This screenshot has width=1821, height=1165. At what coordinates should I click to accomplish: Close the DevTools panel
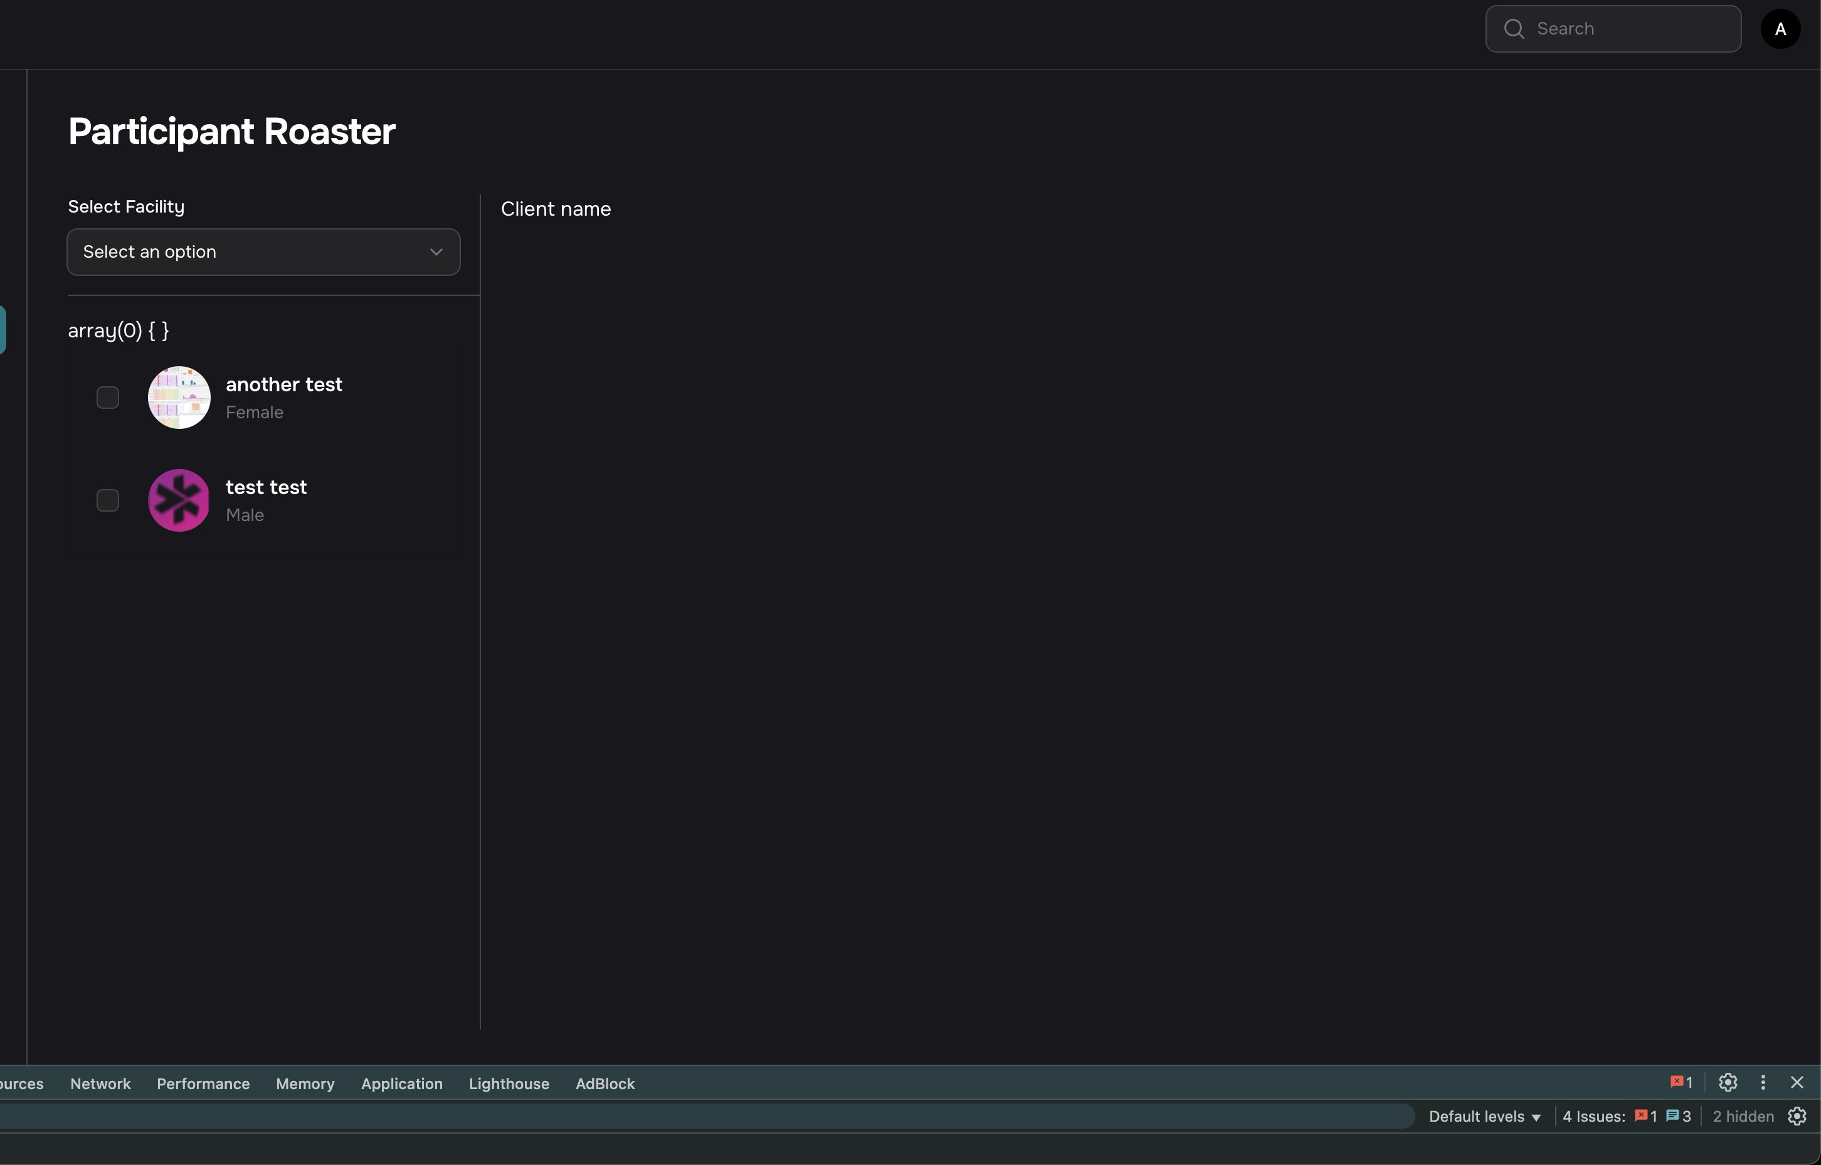coord(1797,1082)
